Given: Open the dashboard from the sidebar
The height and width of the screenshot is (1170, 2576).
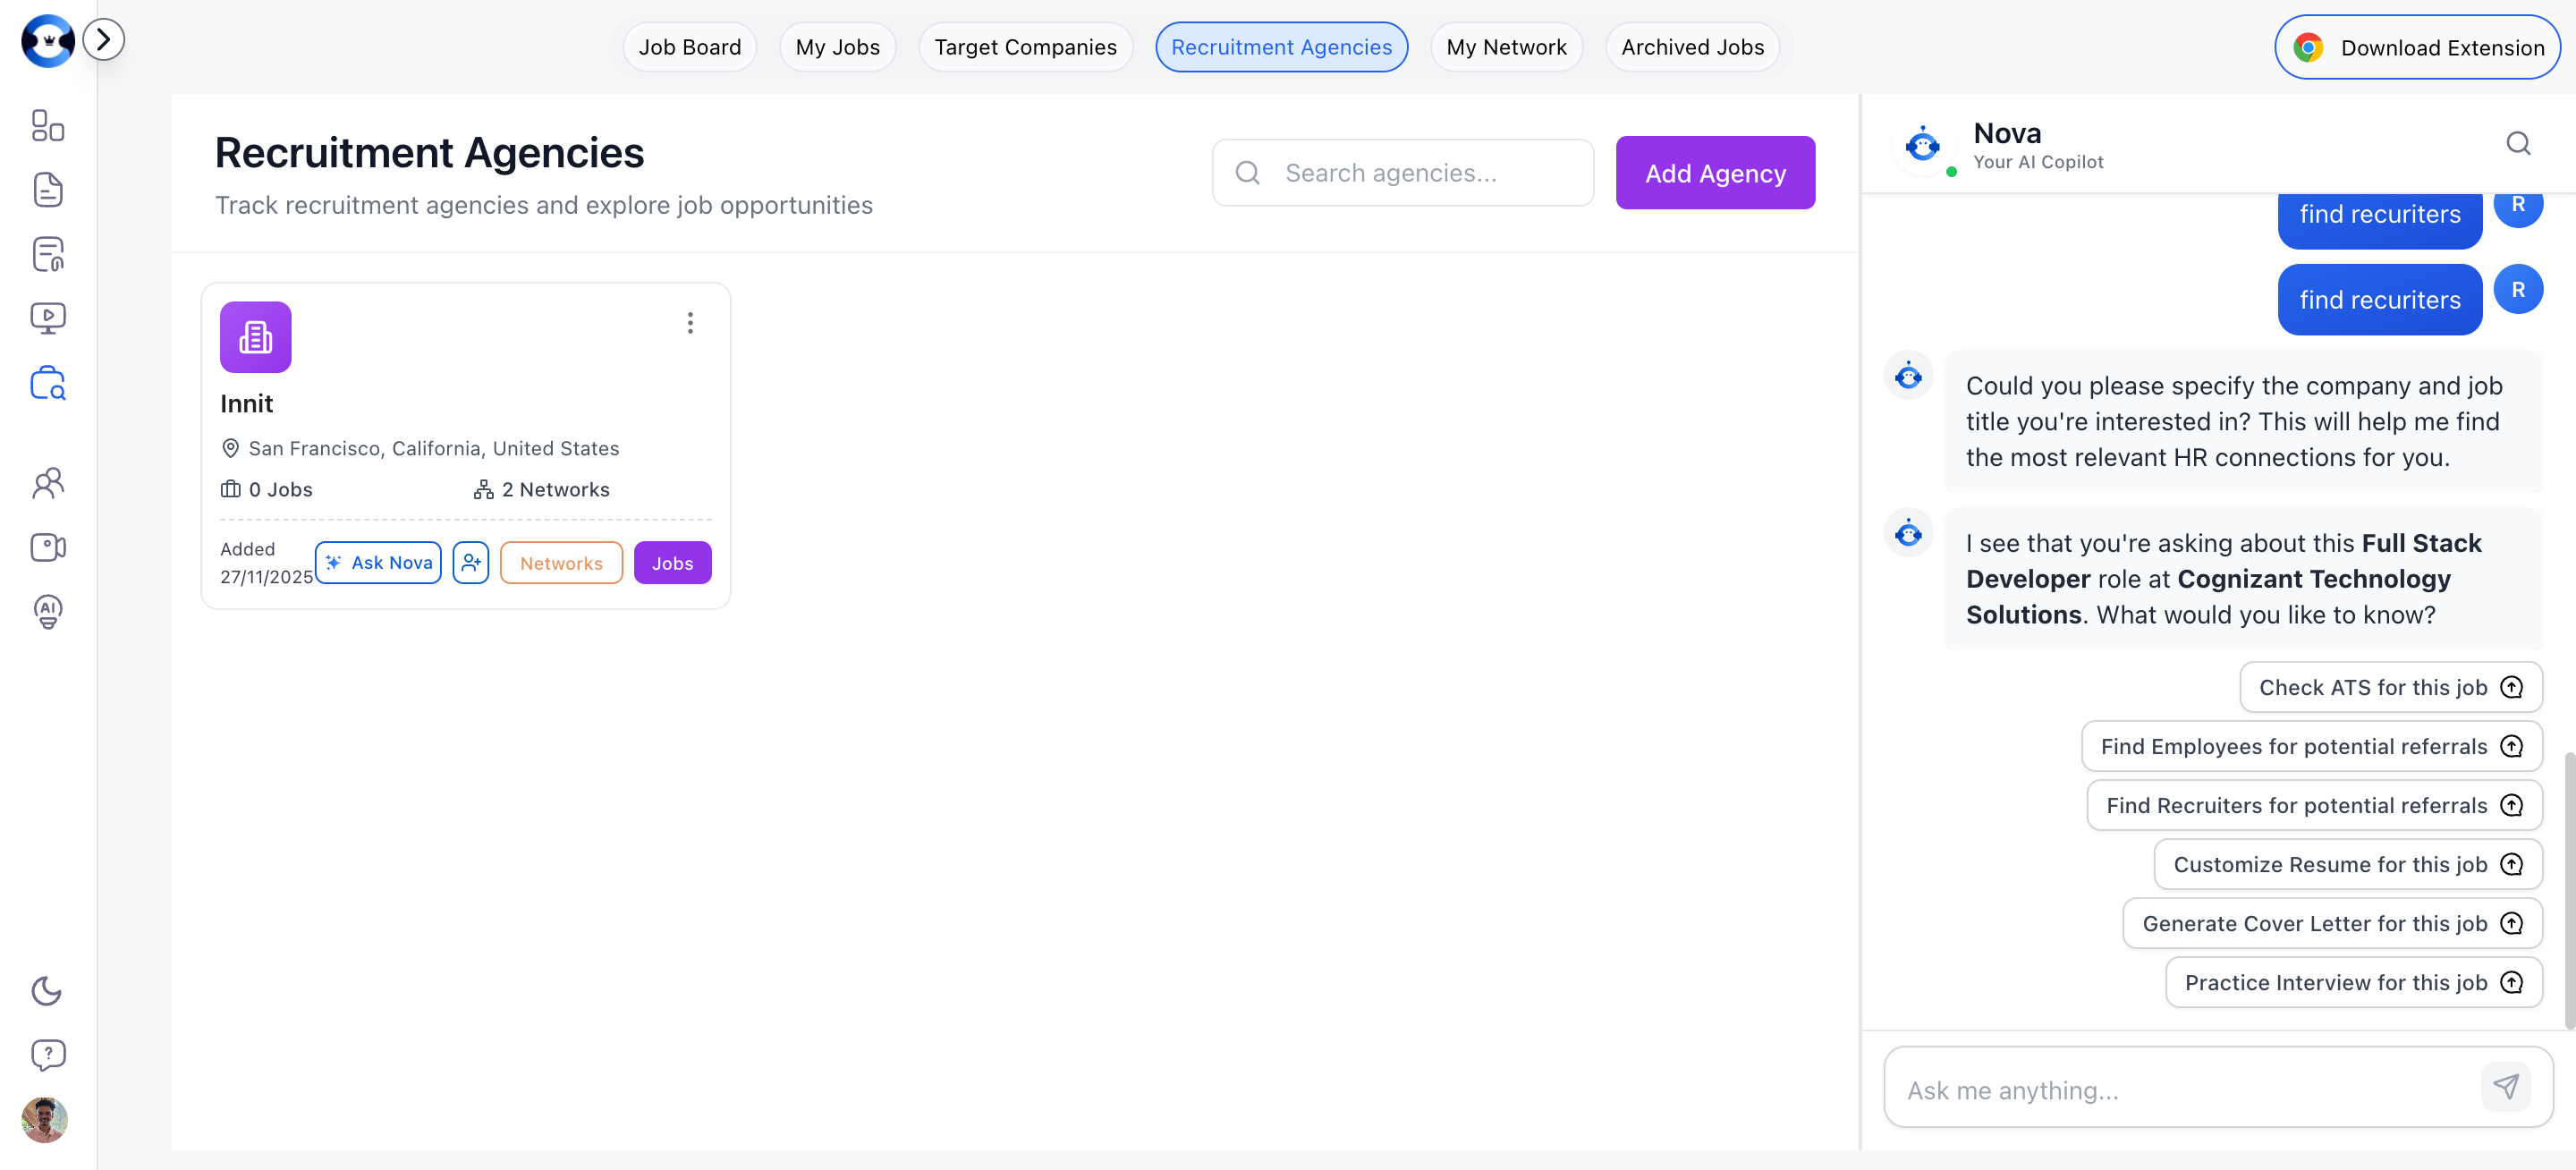Looking at the screenshot, I should click(x=47, y=126).
